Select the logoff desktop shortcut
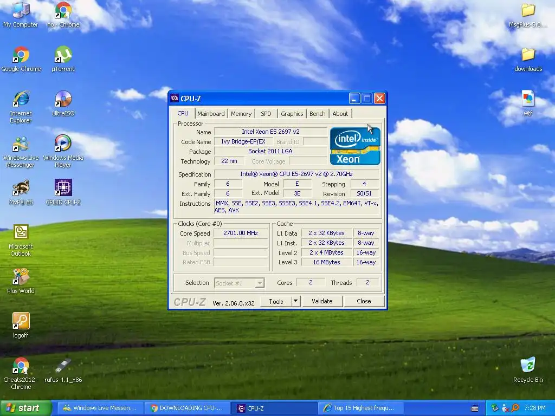 [21, 326]
